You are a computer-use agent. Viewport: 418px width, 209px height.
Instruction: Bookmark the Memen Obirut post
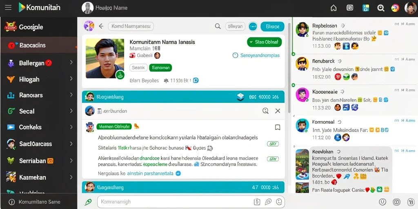(x=278, y=127)
